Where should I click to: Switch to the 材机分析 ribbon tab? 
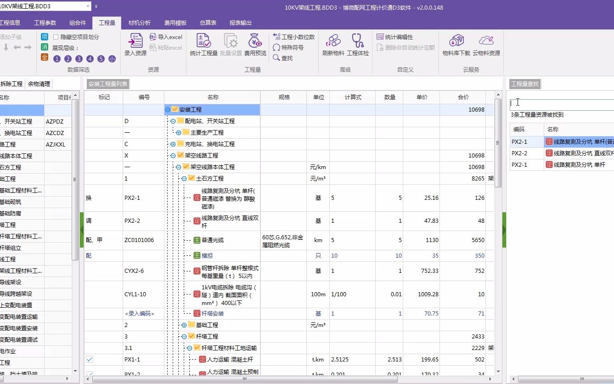pos(139,22)
